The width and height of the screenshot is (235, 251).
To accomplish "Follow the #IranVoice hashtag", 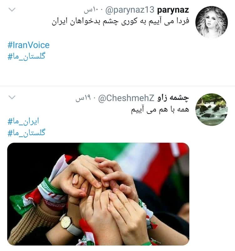I will pos(28,45).
